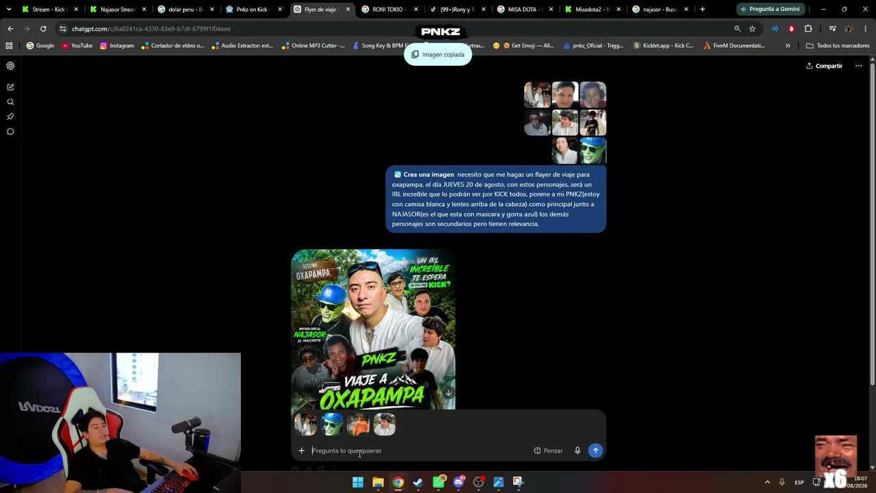Add attachment with the plus icon
Screen dimensions: 876x493
[x=301, y=451]
